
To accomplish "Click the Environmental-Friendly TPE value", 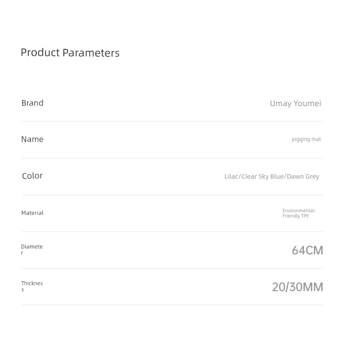I will click(x=299, y=213).
